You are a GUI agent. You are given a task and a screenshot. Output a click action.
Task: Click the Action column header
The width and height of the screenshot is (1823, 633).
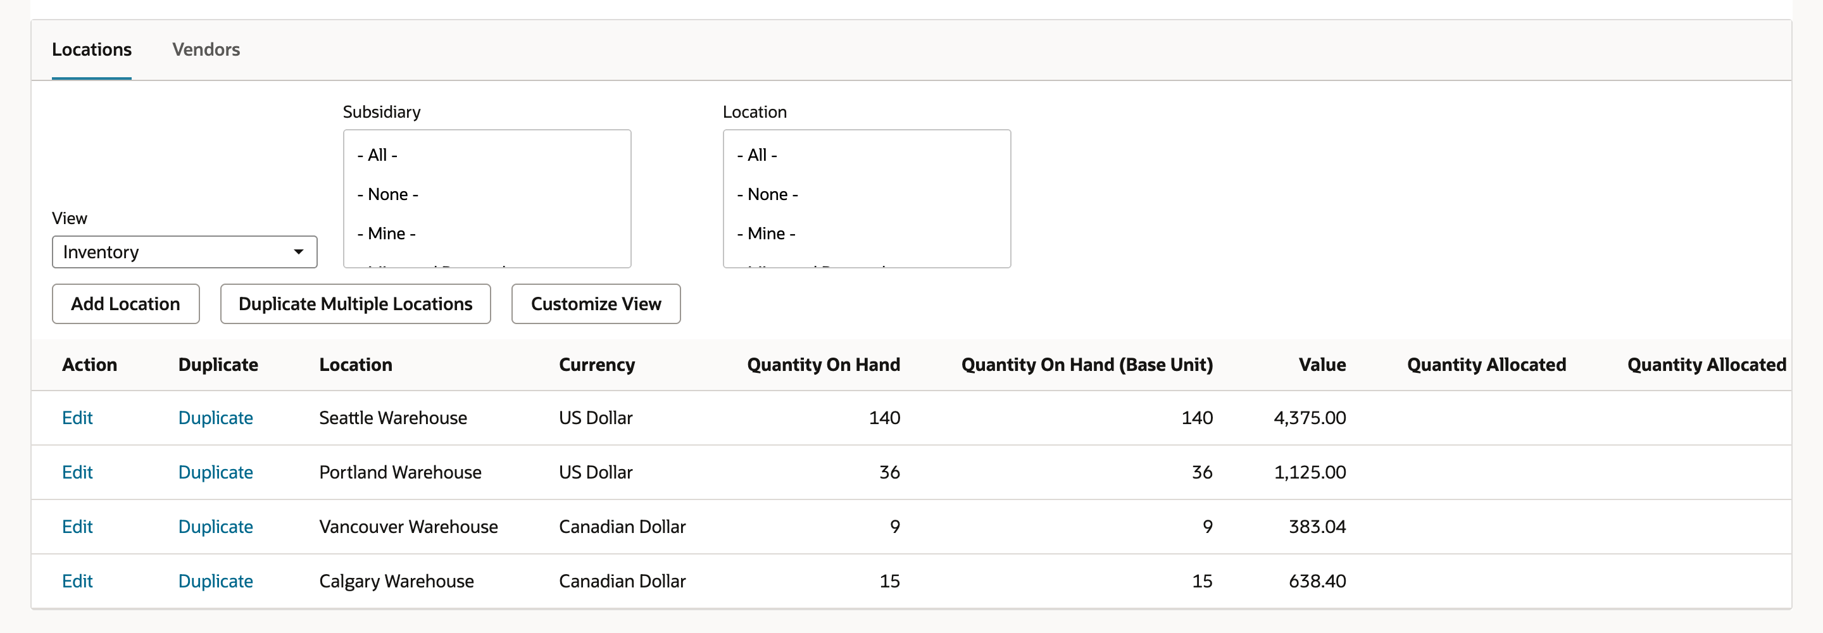[90, 365]
